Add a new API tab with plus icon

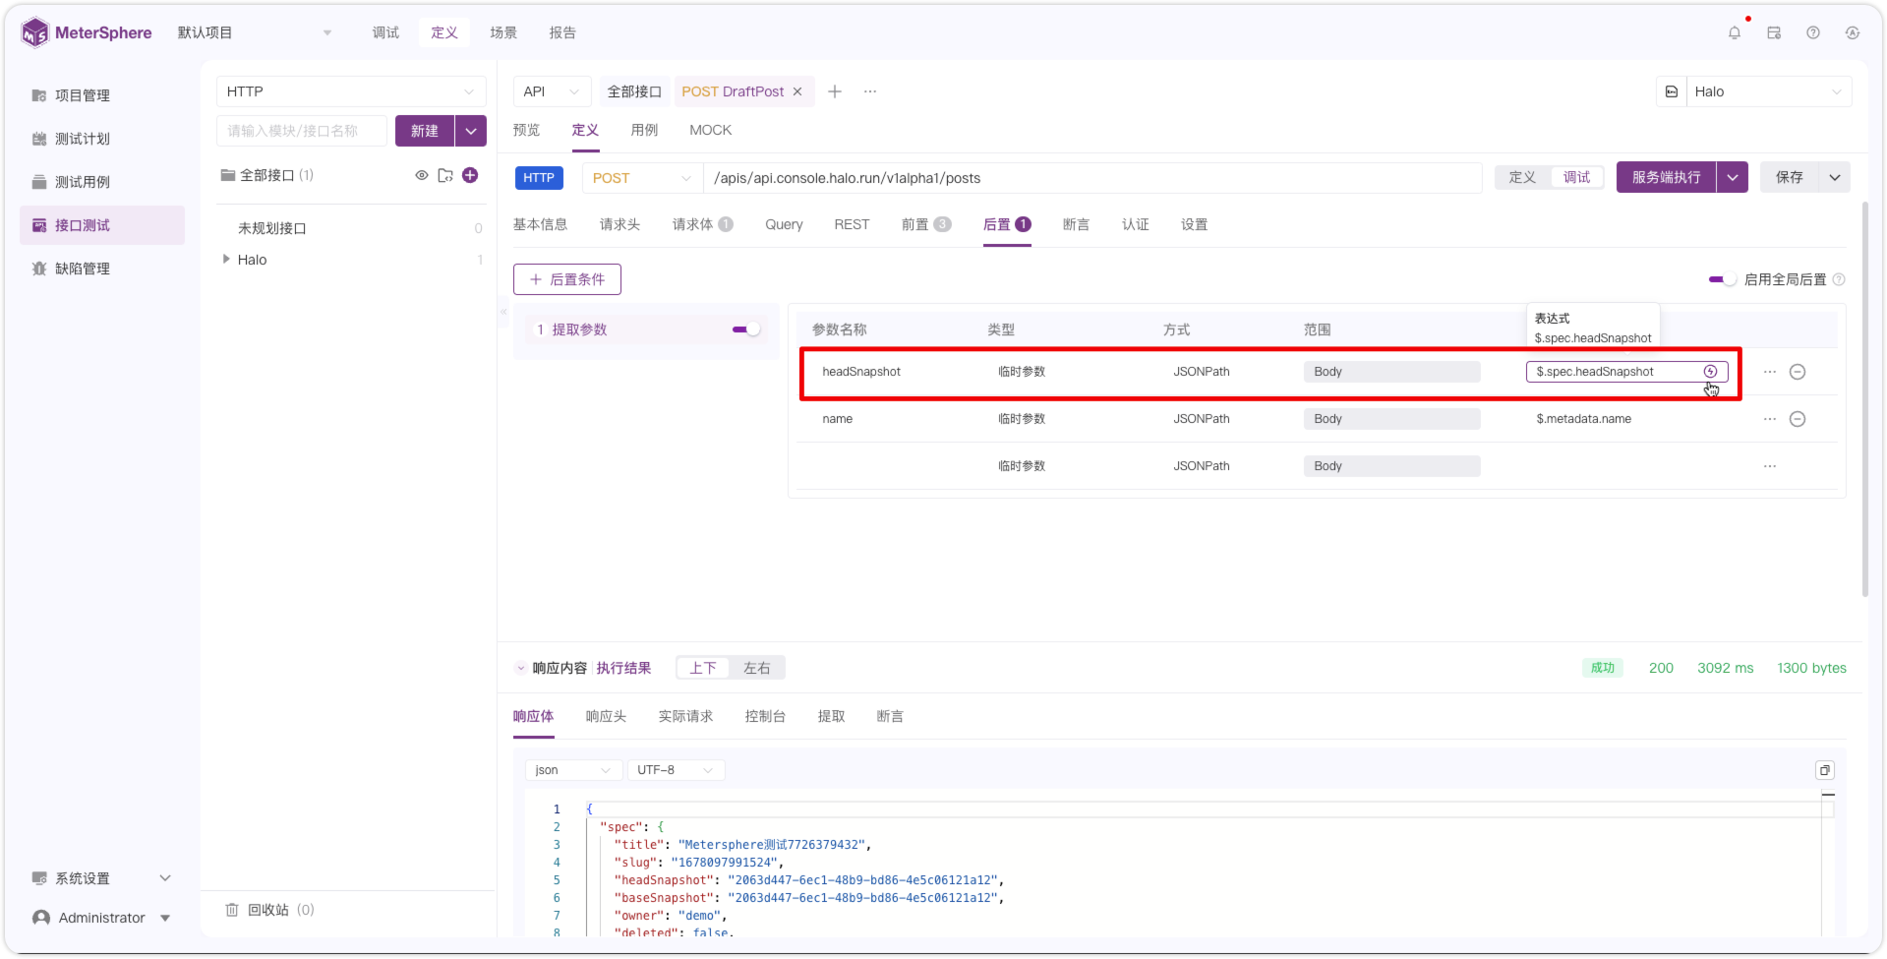(835, 91)
